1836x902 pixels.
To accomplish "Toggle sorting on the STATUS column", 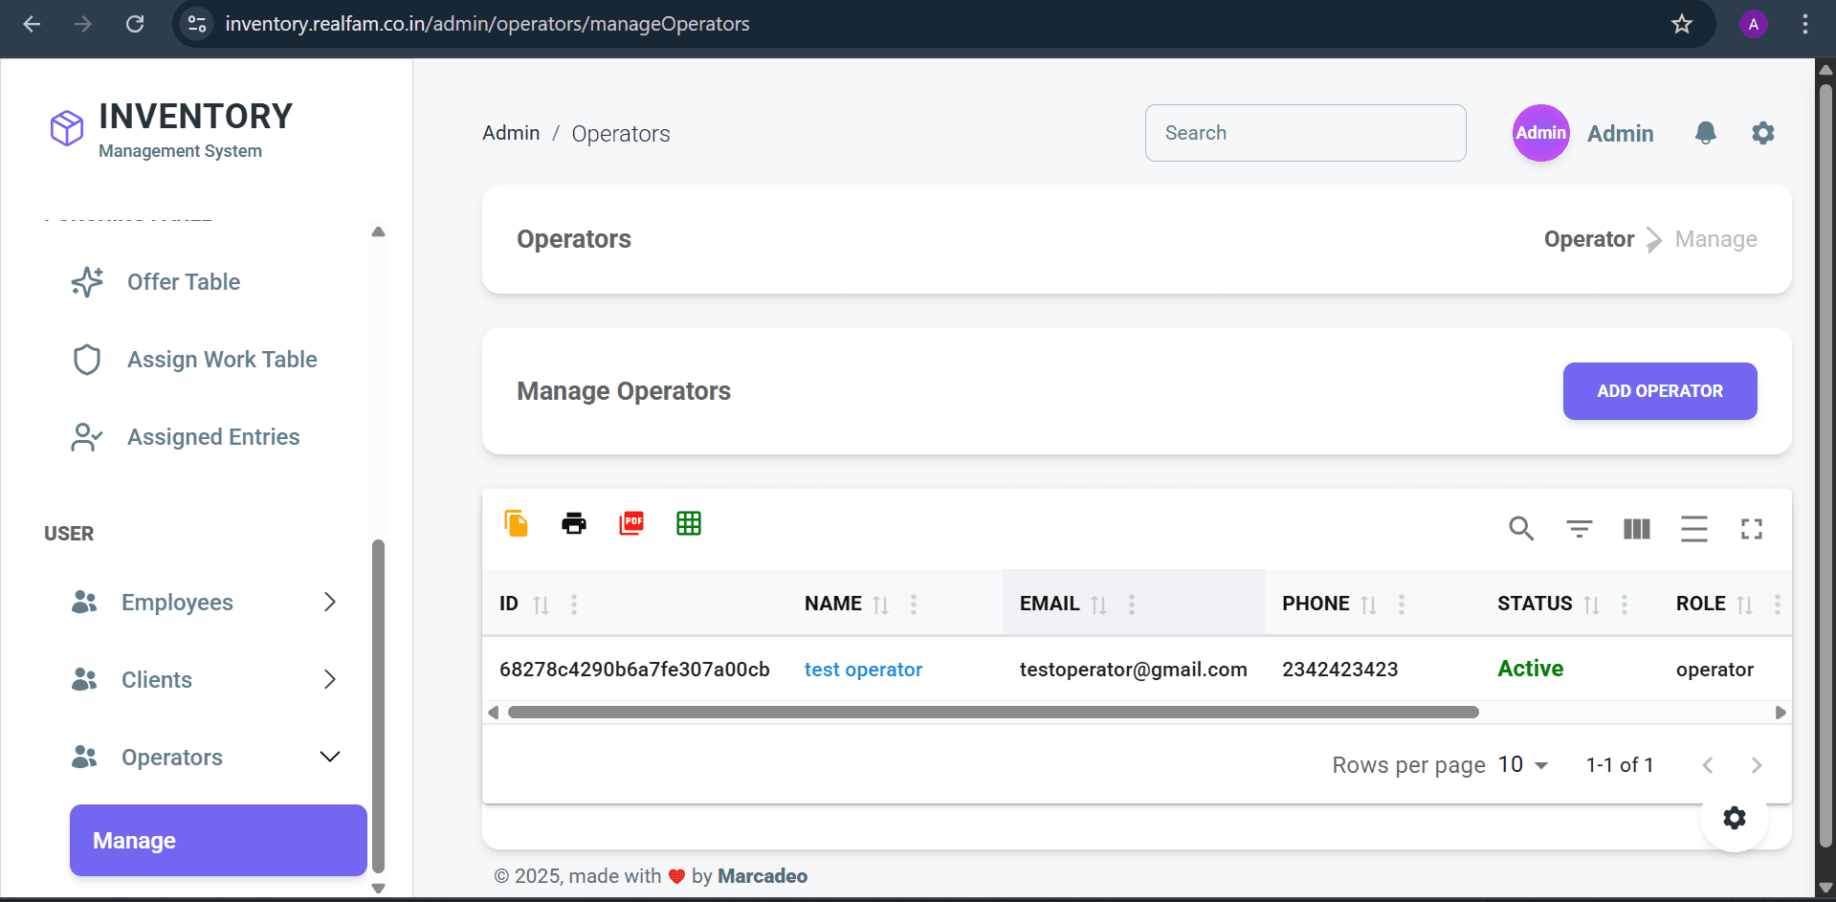I will [x=1591, y=605].
